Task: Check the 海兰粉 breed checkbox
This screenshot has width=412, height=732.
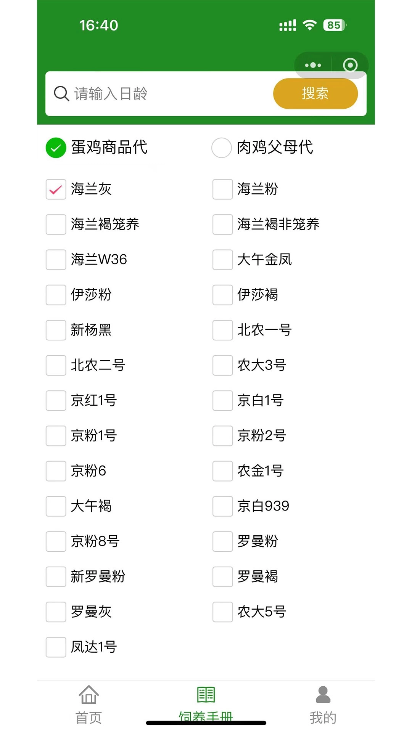Action: (x=222, y=189)
